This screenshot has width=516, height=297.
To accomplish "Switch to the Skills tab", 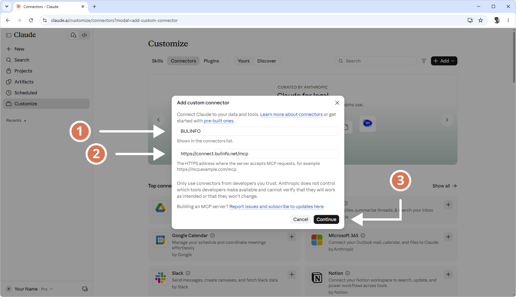I will [x=158, y=61].
